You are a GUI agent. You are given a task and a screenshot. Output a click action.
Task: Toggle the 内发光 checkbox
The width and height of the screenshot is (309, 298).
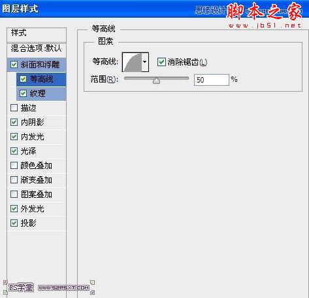coord(14,137)
